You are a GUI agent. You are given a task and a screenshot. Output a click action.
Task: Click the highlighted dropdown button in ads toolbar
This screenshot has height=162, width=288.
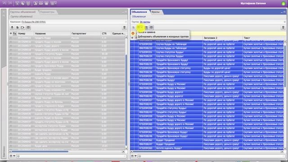[140, 27]
